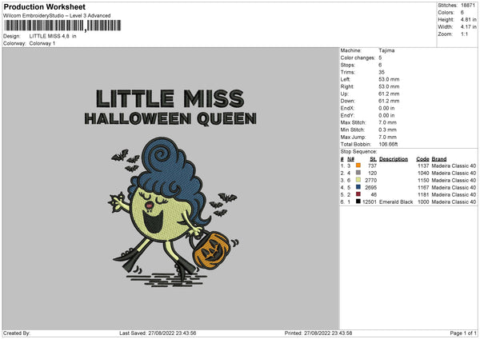Click trims value '35'

(x=382, y=72)
